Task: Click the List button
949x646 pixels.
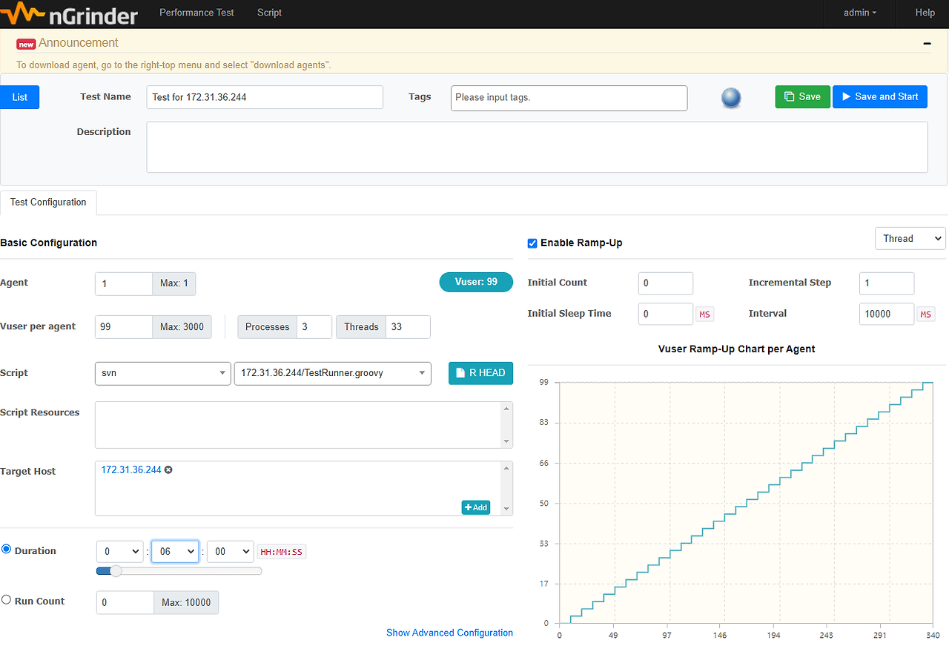Action: pyautogui.click(x=20, y=97)
